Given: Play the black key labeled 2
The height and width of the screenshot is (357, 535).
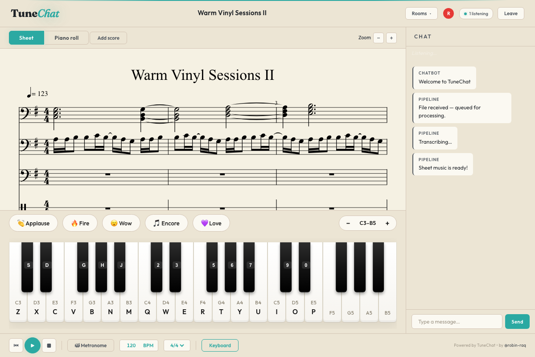Looking at the screenshot, I should coord(156,267).
